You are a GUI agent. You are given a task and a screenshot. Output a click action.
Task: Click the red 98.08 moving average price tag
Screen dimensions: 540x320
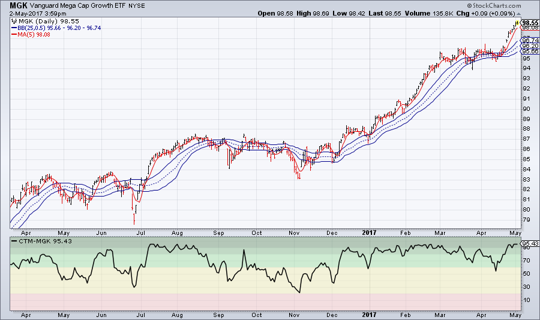[x=530, y=28]
